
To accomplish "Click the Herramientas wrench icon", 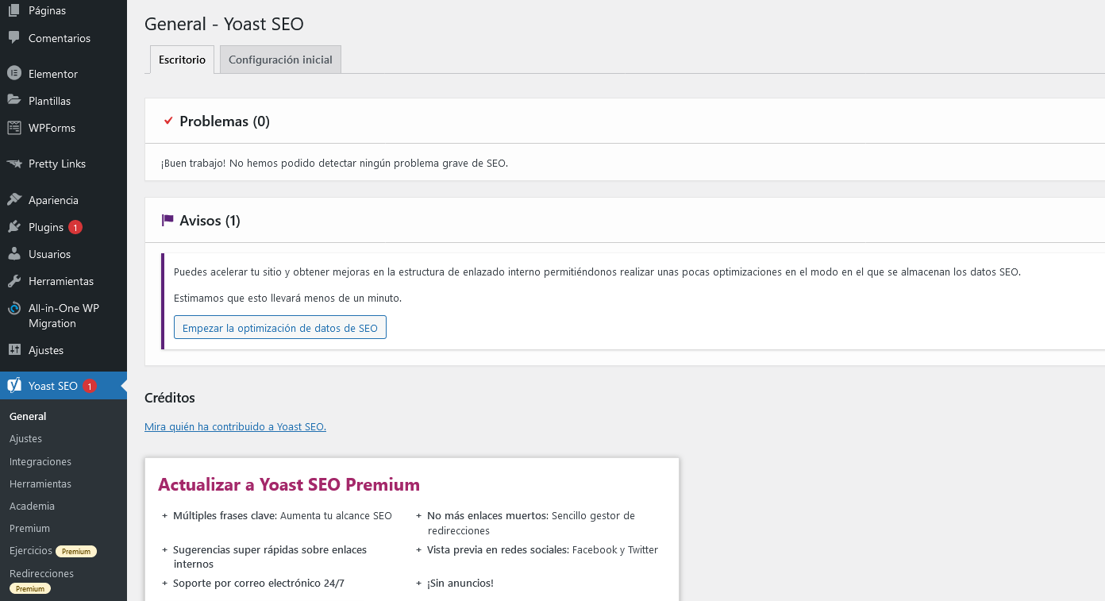I will (x=13, y=281).
